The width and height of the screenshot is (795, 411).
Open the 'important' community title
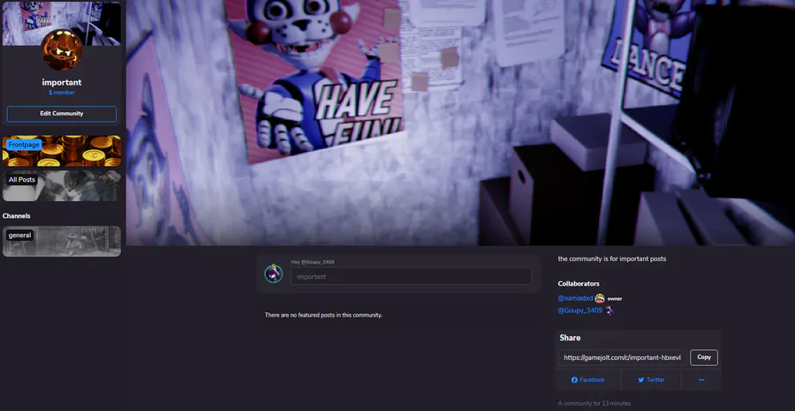(x=61, y=83)
